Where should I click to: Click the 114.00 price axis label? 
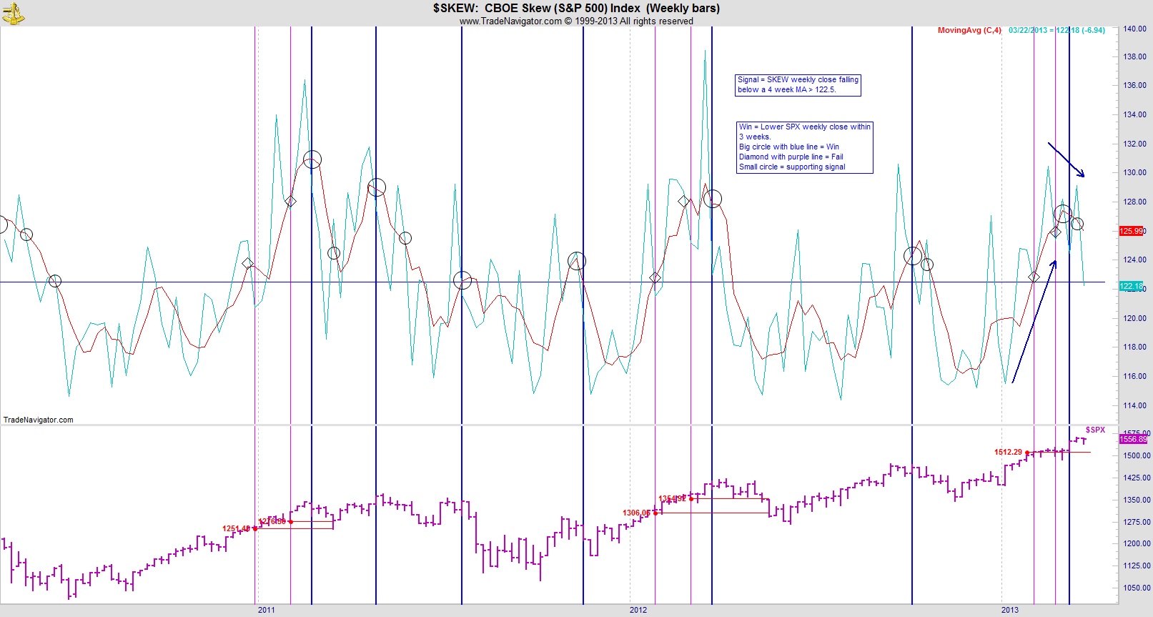tap(1135, 405)
